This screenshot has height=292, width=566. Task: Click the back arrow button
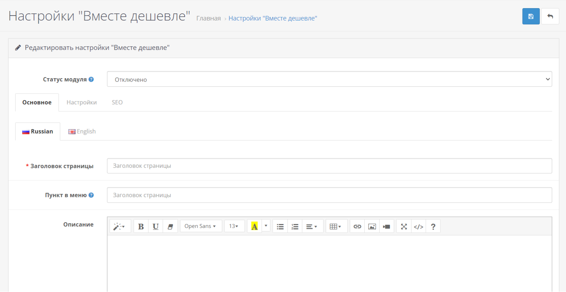pyautogui.click(x=550, y=16)
